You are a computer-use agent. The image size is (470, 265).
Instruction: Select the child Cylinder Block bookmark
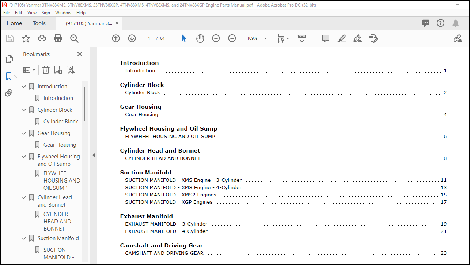[61, 122]
